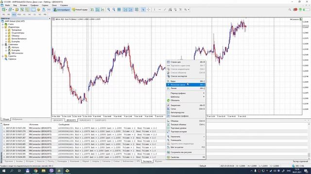The width and height of the screenshot is (311, 174).
Task: Select the vertical line drawing tool
Action: [x=155, y=10]
